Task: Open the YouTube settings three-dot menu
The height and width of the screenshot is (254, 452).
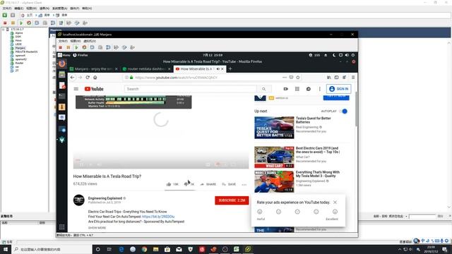Action: (x=320, y=89)
